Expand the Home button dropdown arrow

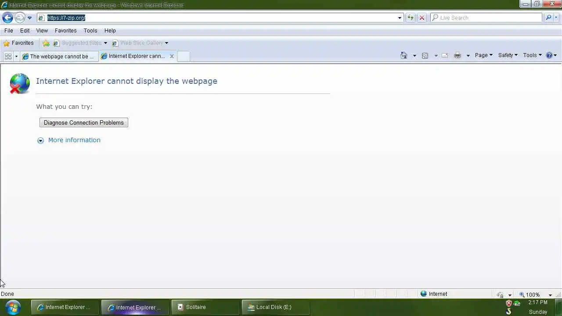click(x=414, y=55)
